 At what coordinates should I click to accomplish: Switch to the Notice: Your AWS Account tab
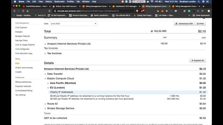66,6
